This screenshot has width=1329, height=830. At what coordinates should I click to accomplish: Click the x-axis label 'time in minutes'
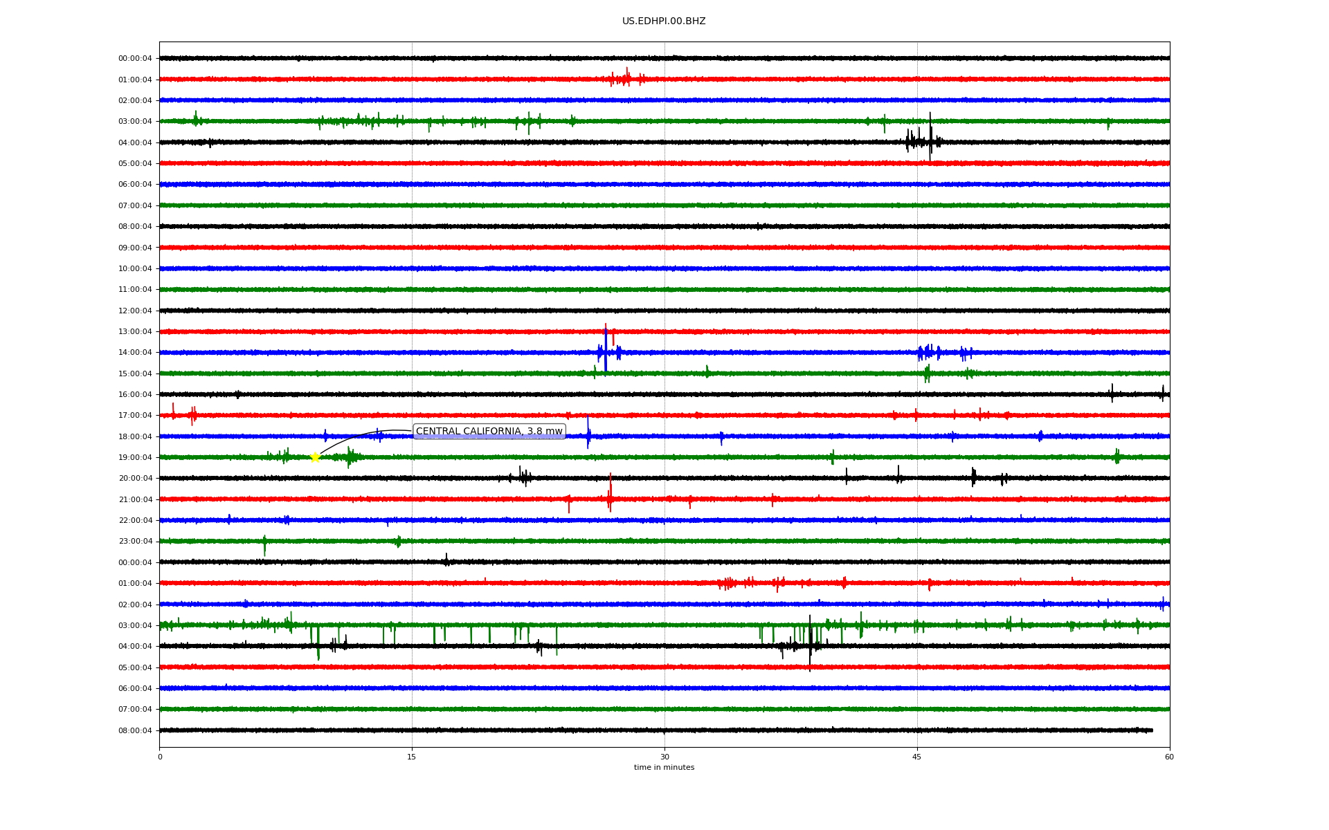664,767
